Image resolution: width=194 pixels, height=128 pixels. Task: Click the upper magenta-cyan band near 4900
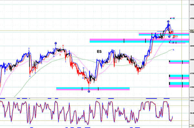(x=164, y=34)
